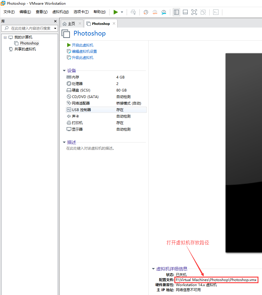
Task: Revert to snapshot toolbar icon
Action: click(155, 12)
